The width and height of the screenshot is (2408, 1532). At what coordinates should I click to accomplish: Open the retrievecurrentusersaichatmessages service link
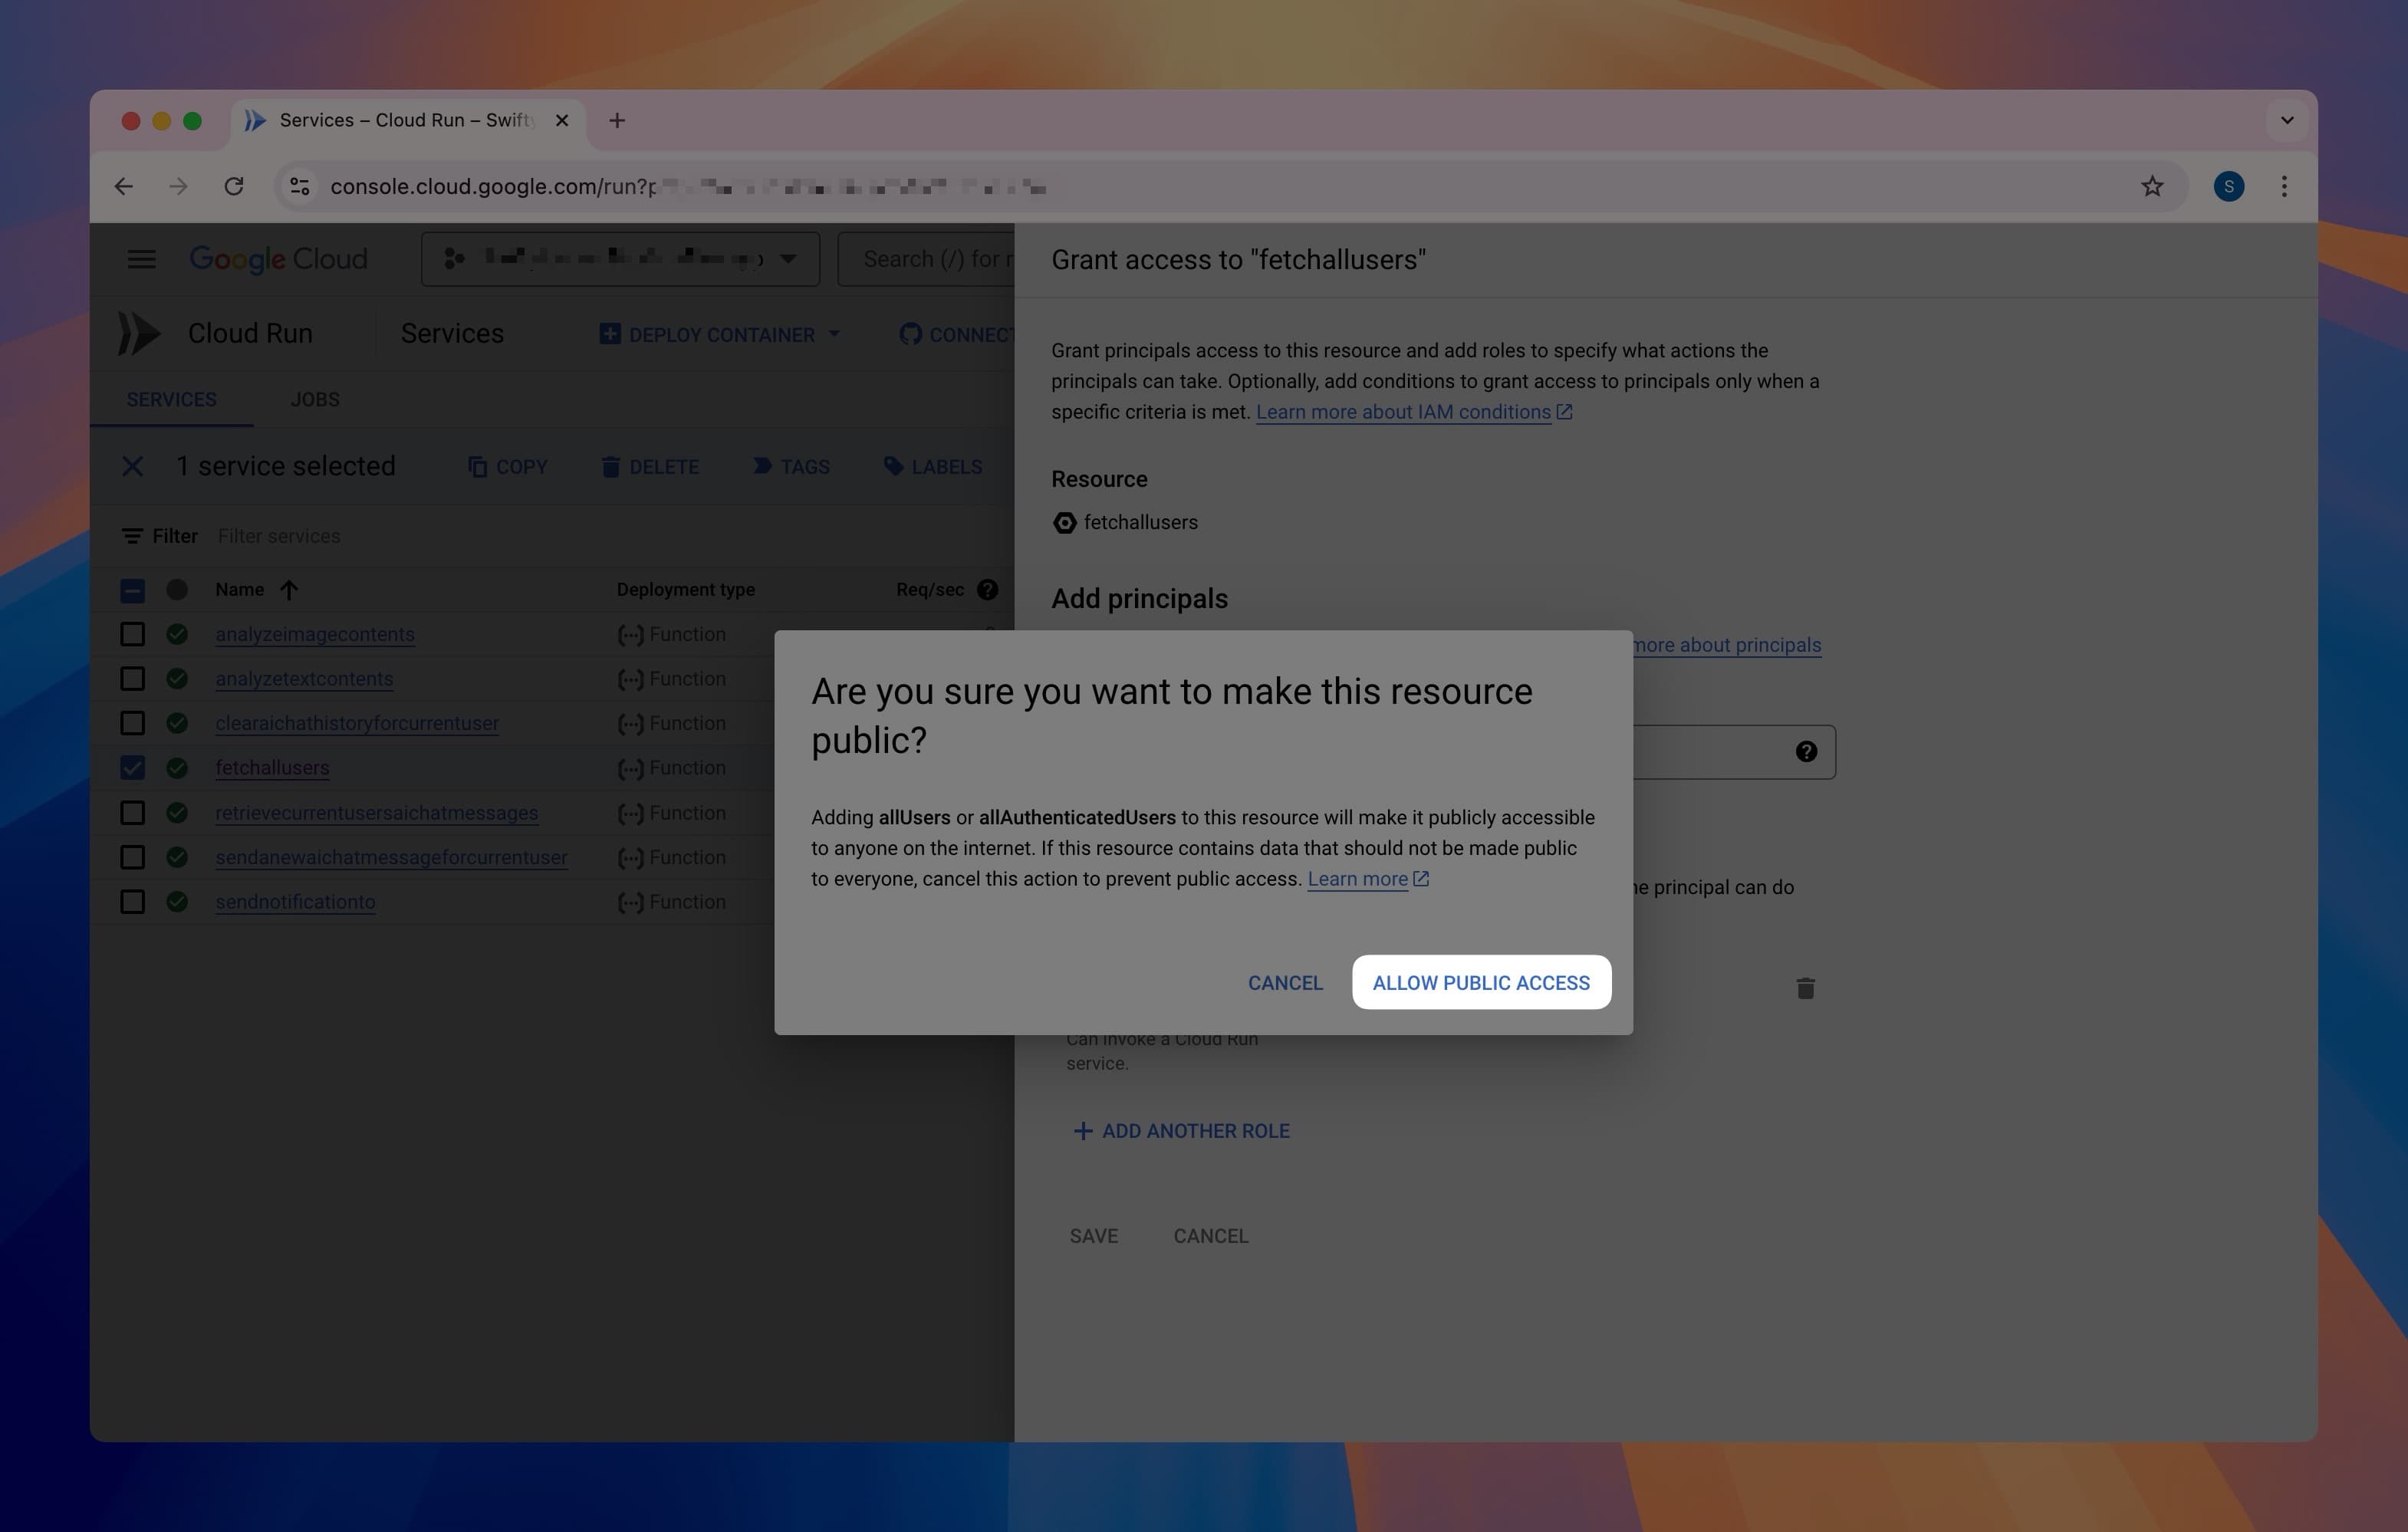click(377, 813)
